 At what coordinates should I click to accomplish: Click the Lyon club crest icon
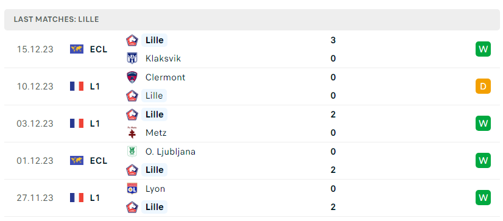click(132, 189)
